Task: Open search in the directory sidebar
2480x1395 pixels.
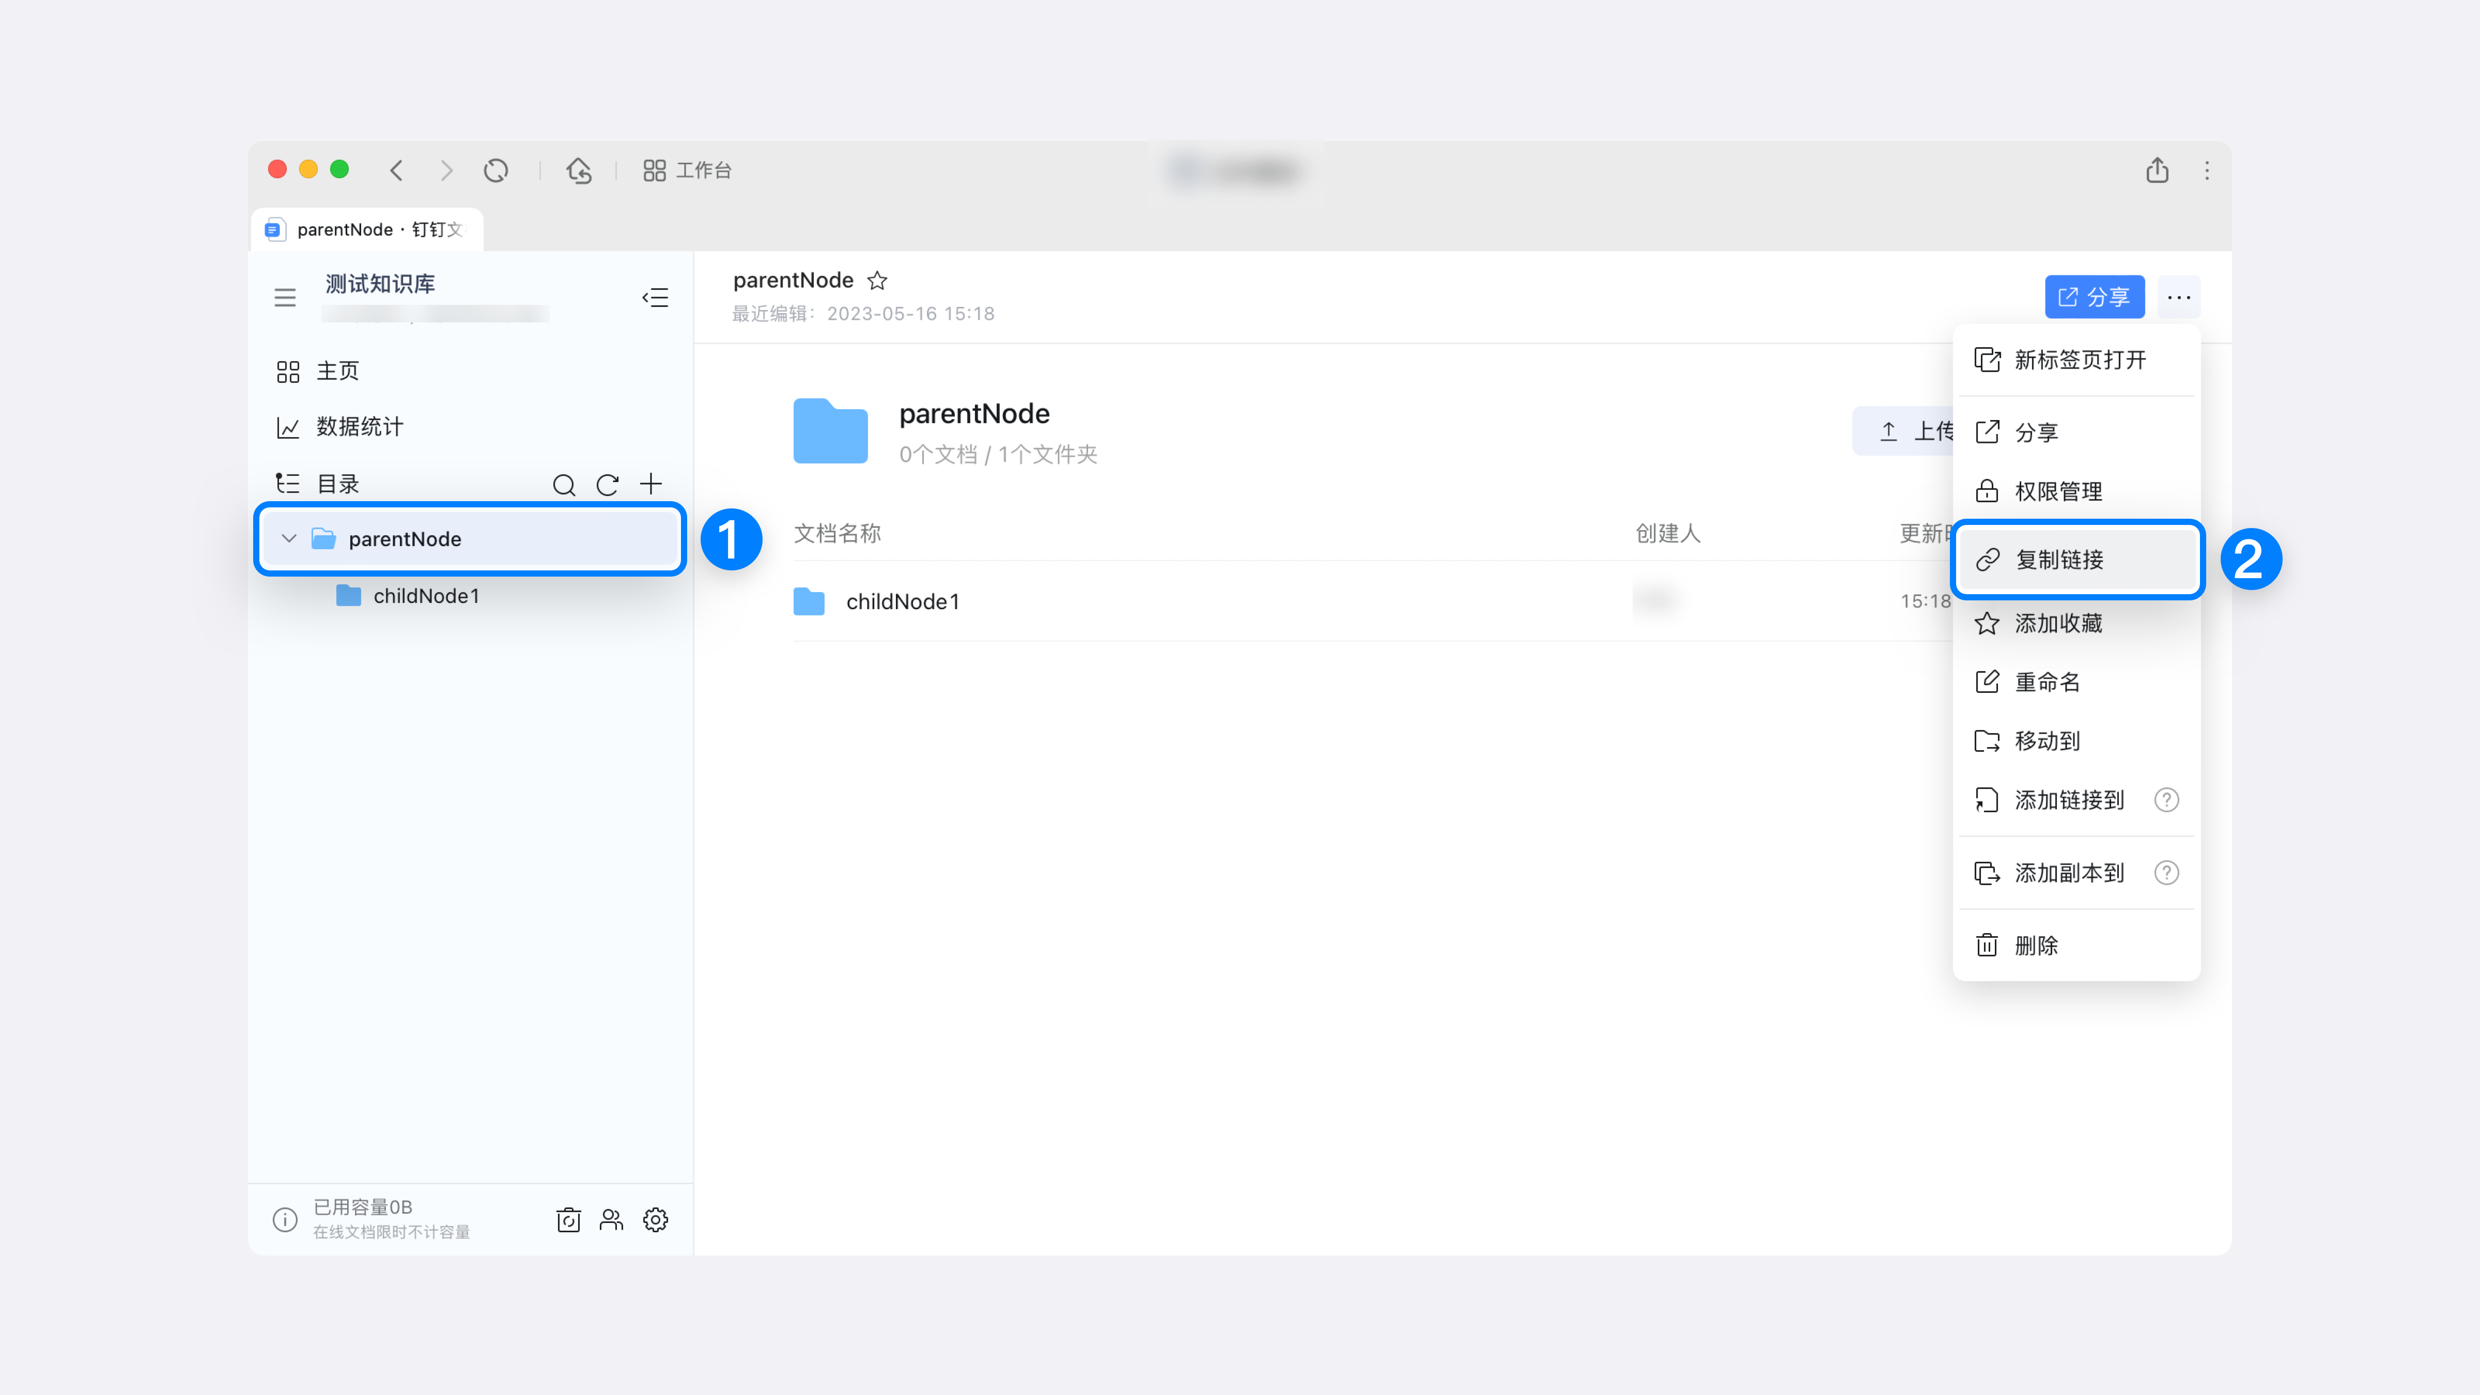Action: point(565,484)
